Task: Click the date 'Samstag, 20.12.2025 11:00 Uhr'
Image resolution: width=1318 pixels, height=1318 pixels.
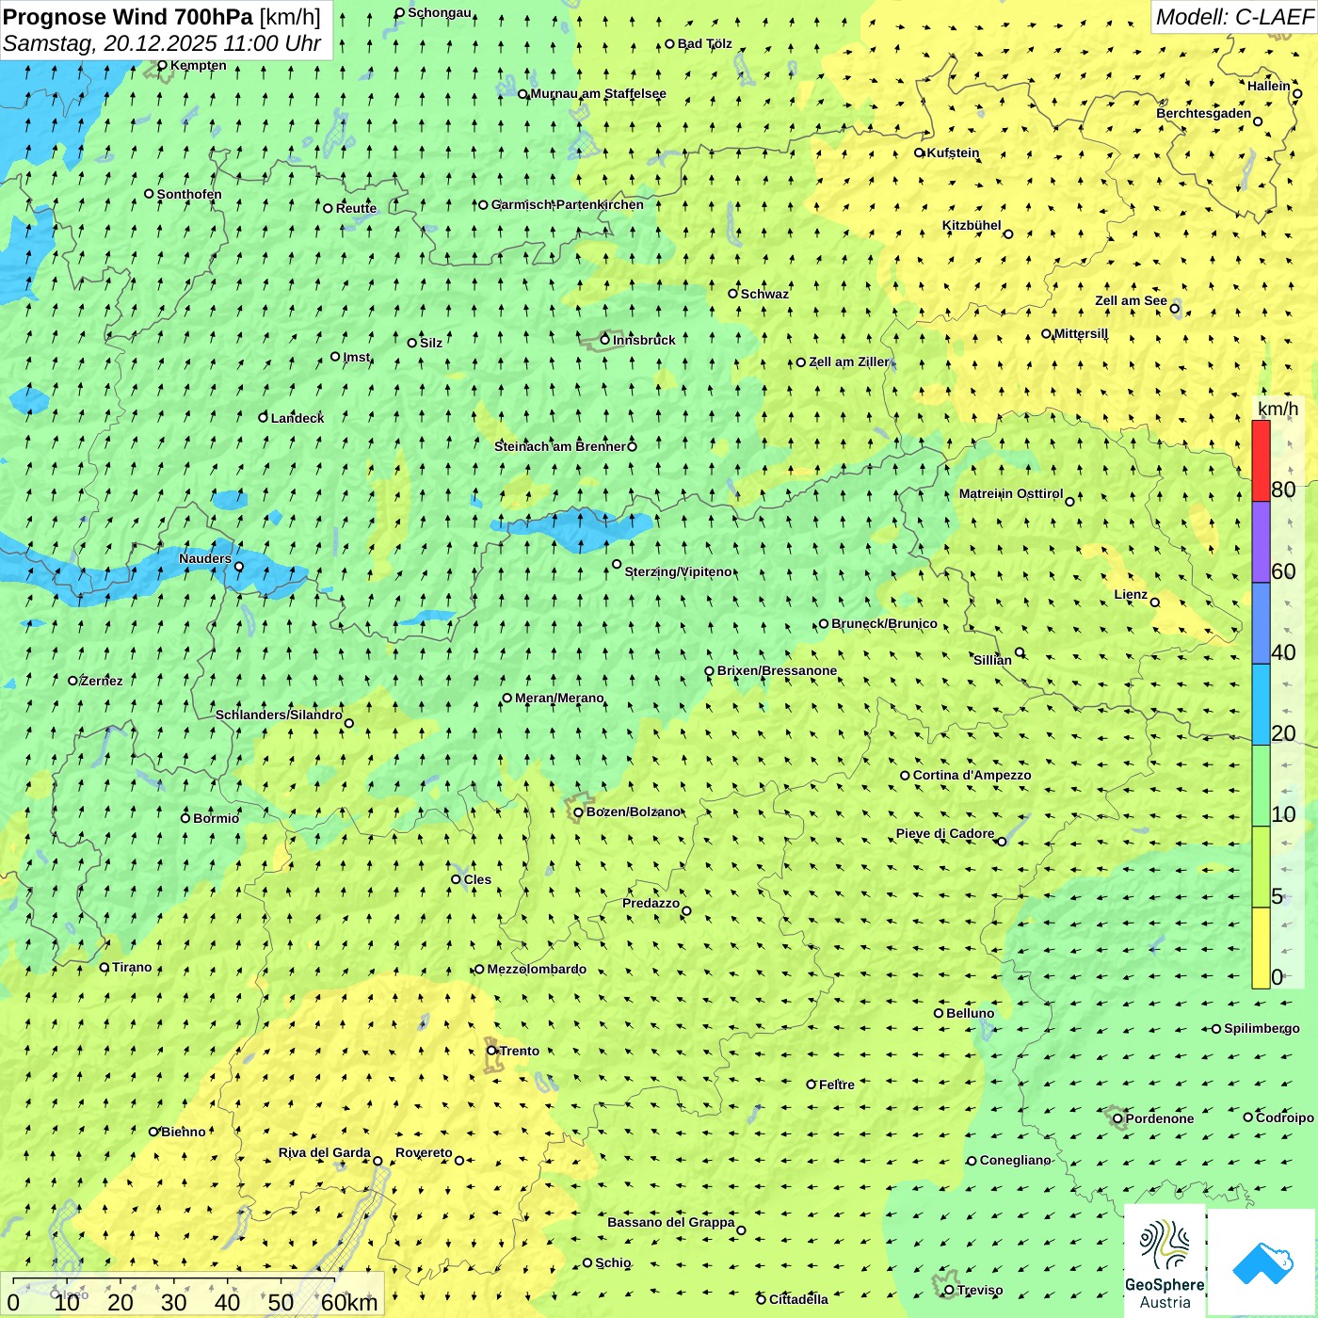Action: 162,43
